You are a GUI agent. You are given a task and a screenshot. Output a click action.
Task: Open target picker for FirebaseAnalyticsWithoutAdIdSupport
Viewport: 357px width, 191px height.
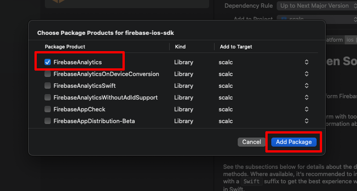pyautogui.click(x=307, y=97)
